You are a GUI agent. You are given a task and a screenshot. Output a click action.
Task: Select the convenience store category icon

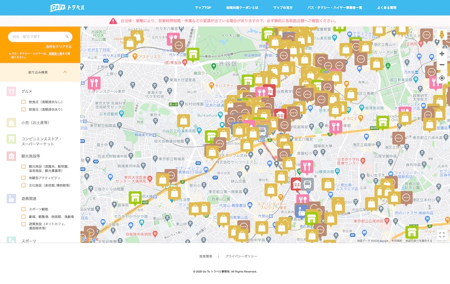[11, 139]
